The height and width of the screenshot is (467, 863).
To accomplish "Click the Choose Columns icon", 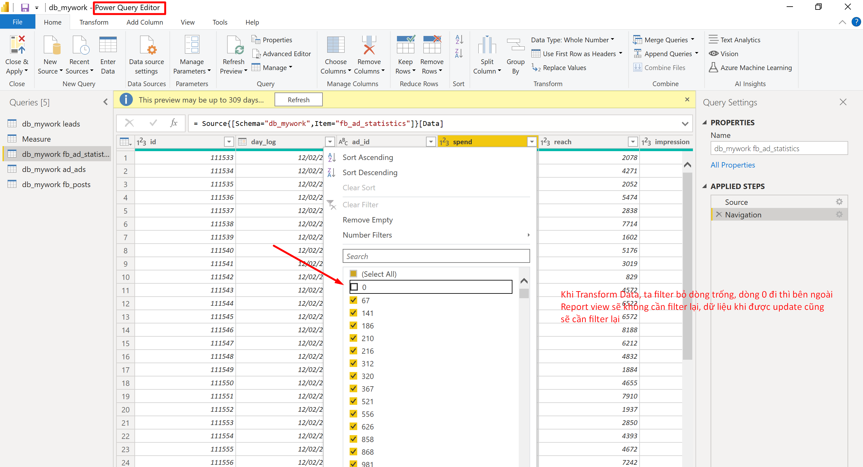I will click(335, 45).
